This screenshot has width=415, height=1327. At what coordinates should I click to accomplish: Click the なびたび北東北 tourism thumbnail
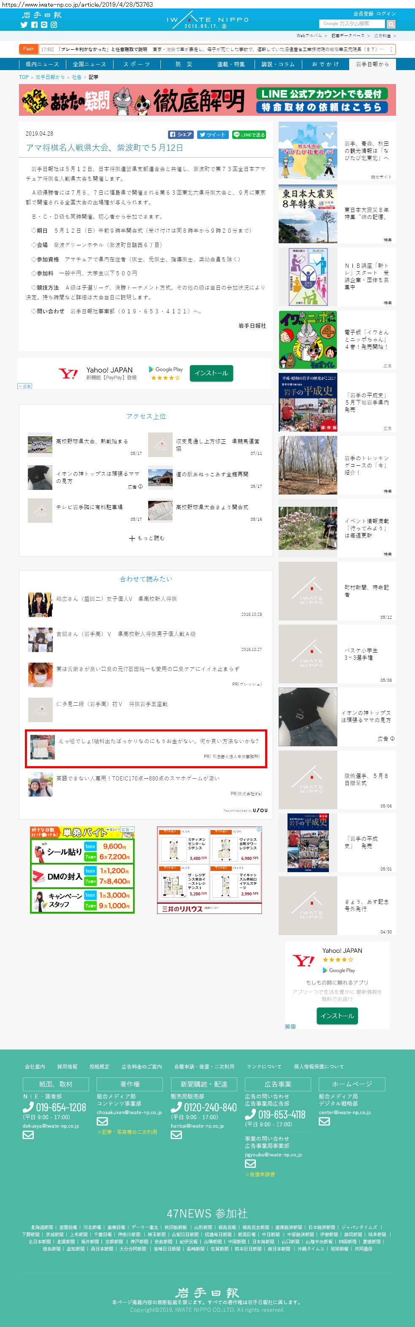[x=308, y=150]
